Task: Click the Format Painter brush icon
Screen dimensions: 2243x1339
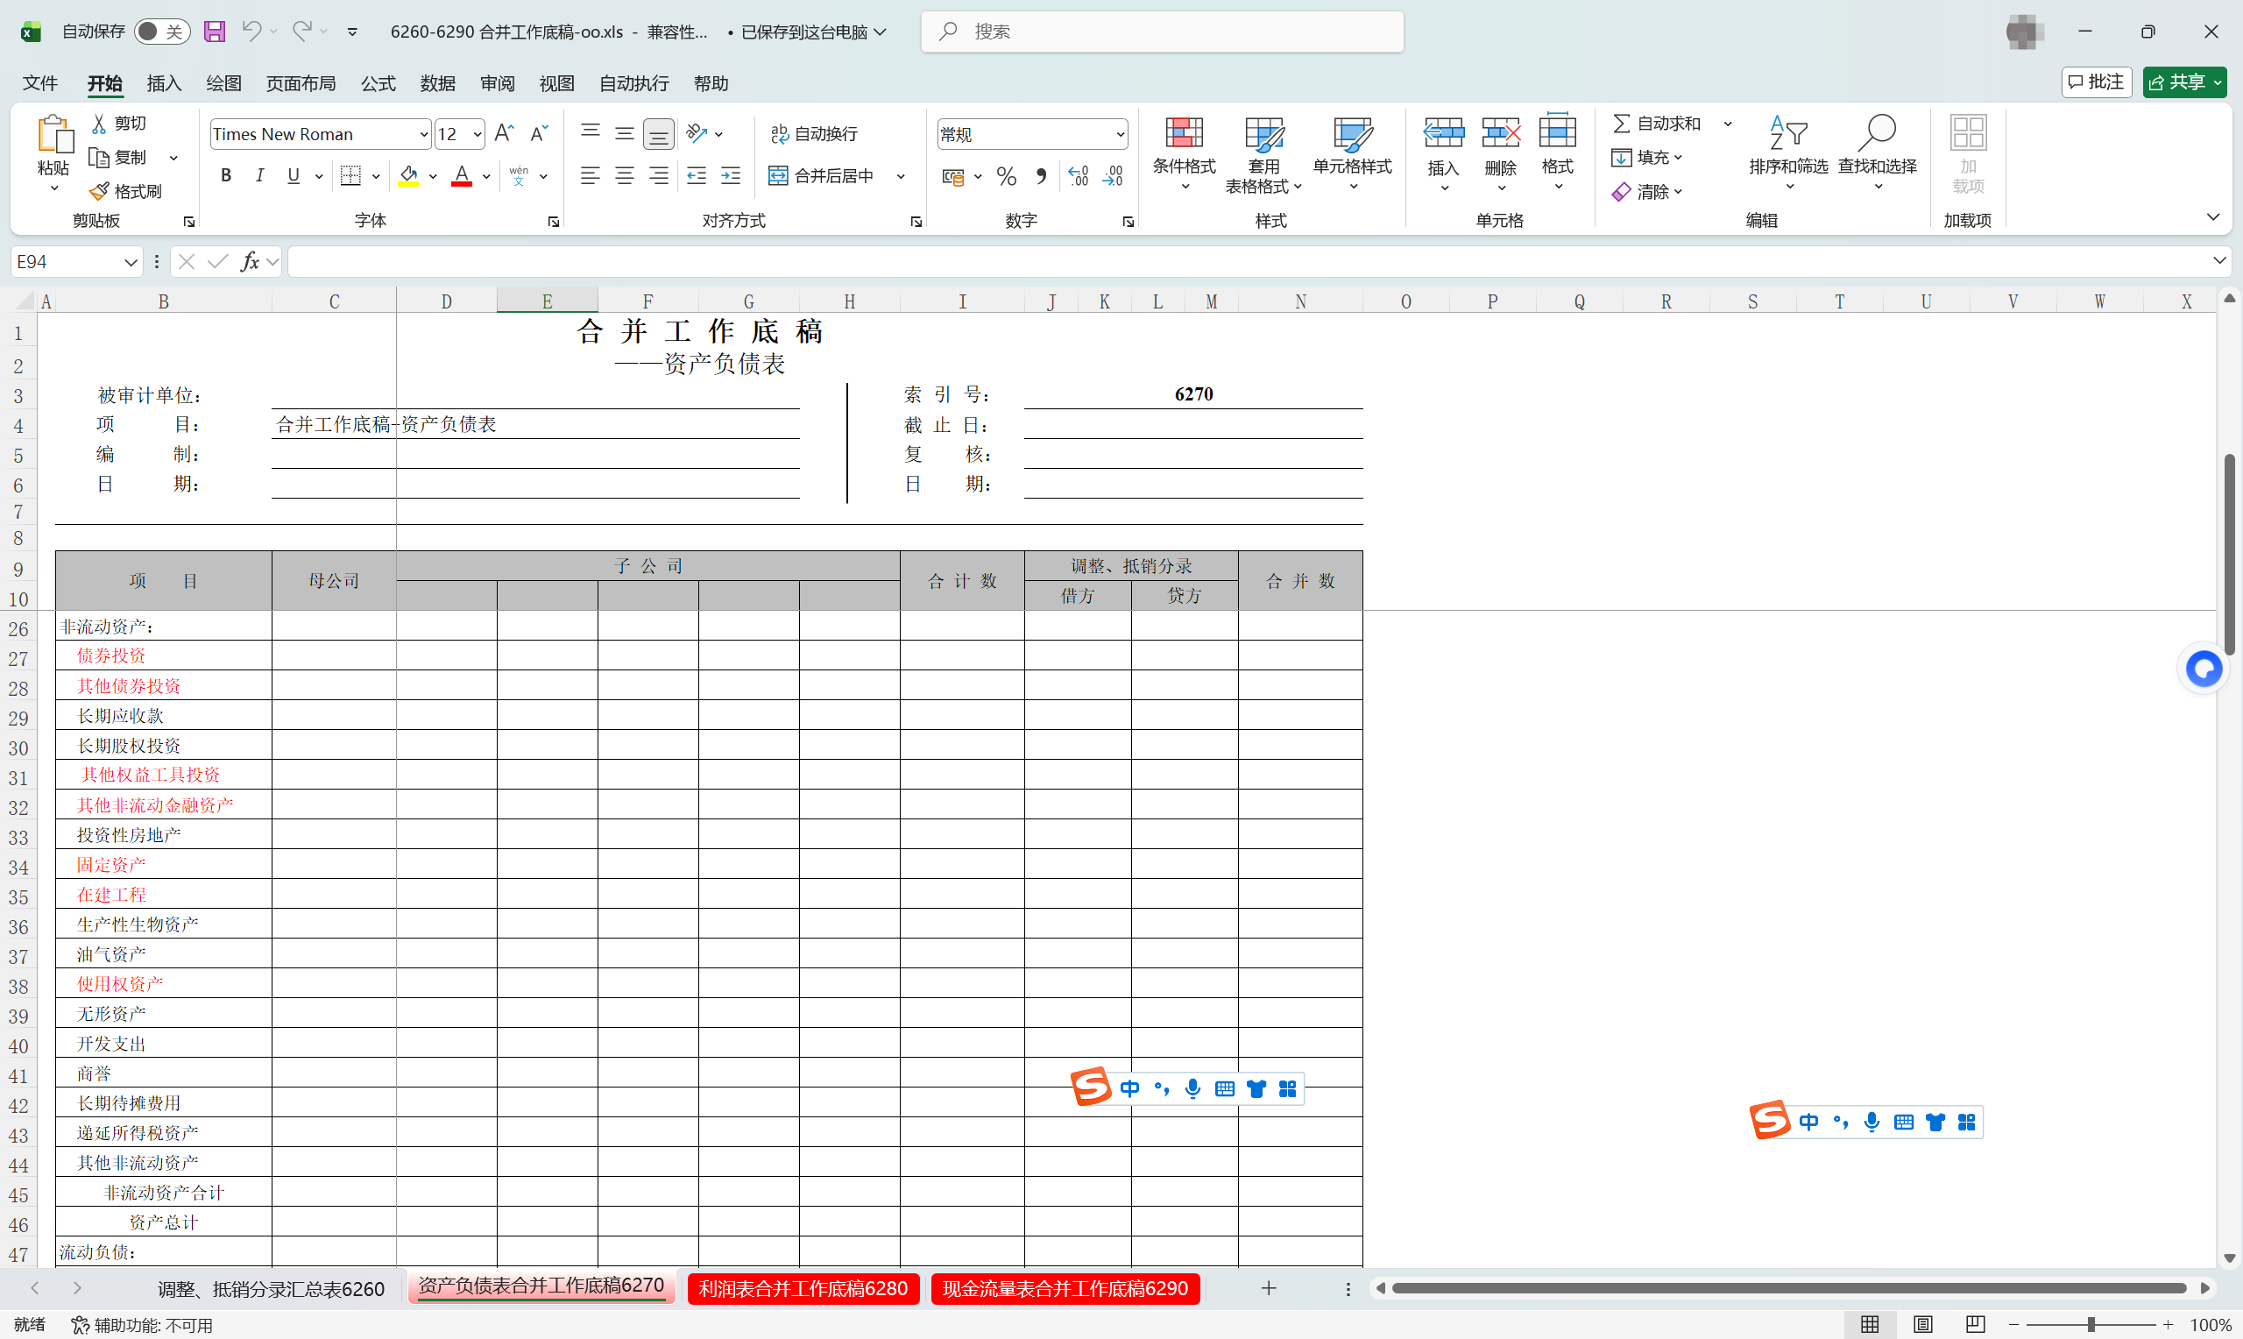Action: coord(99,191)
